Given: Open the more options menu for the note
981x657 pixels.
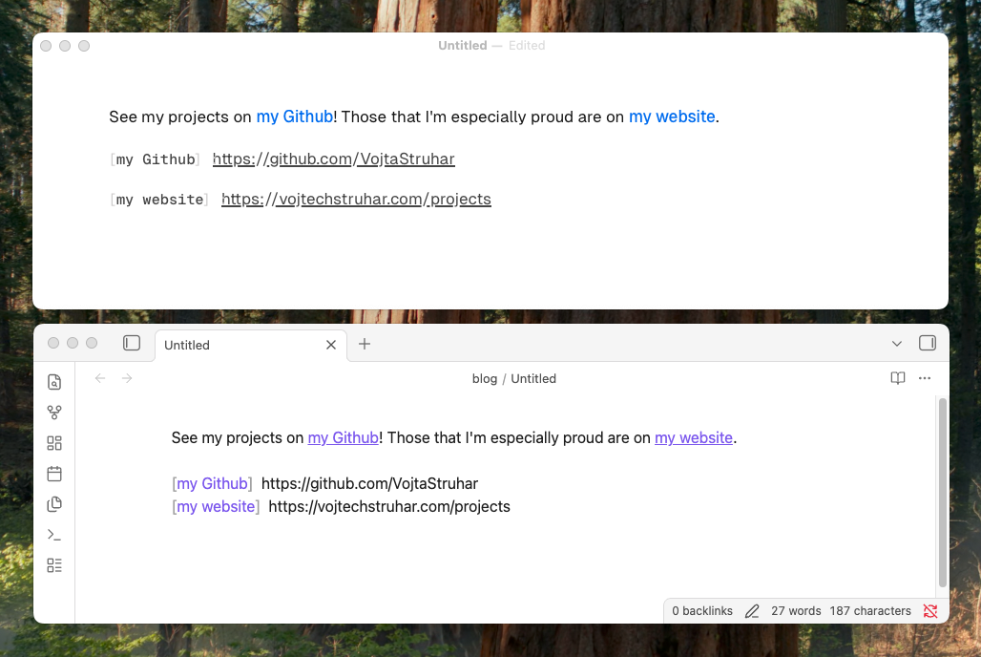Looking at the screenshot, I should point(924,378).
